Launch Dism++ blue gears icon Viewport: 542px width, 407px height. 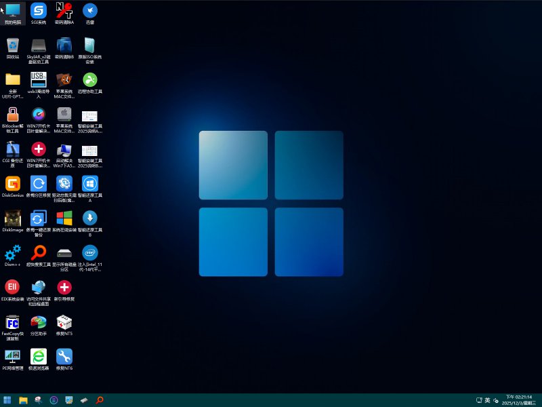(x=13, y=256)
